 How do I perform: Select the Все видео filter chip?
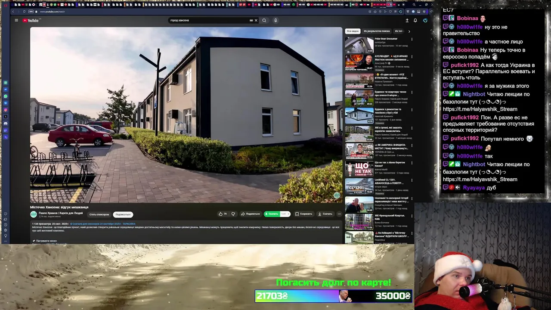353,31
